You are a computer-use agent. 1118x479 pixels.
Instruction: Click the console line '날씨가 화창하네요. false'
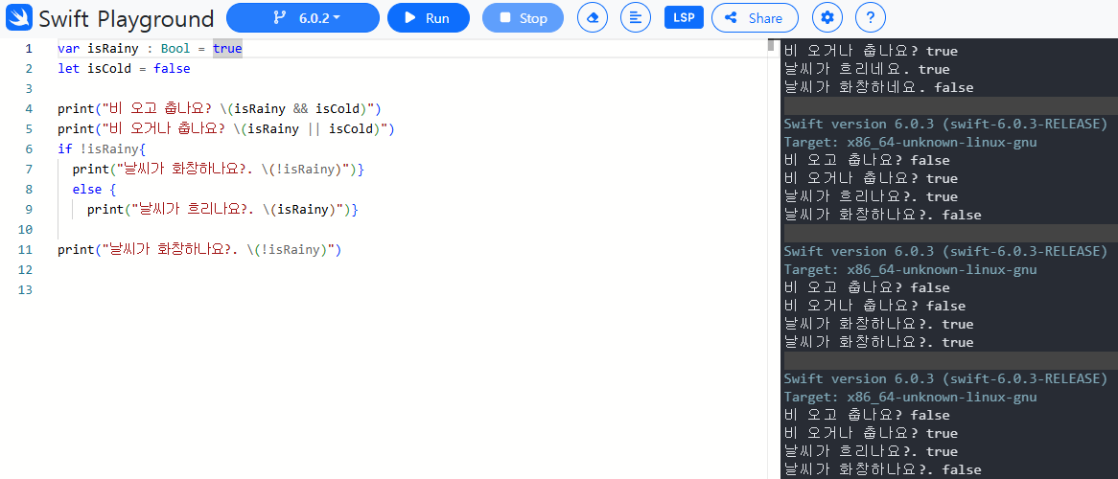tap(878, 88)
